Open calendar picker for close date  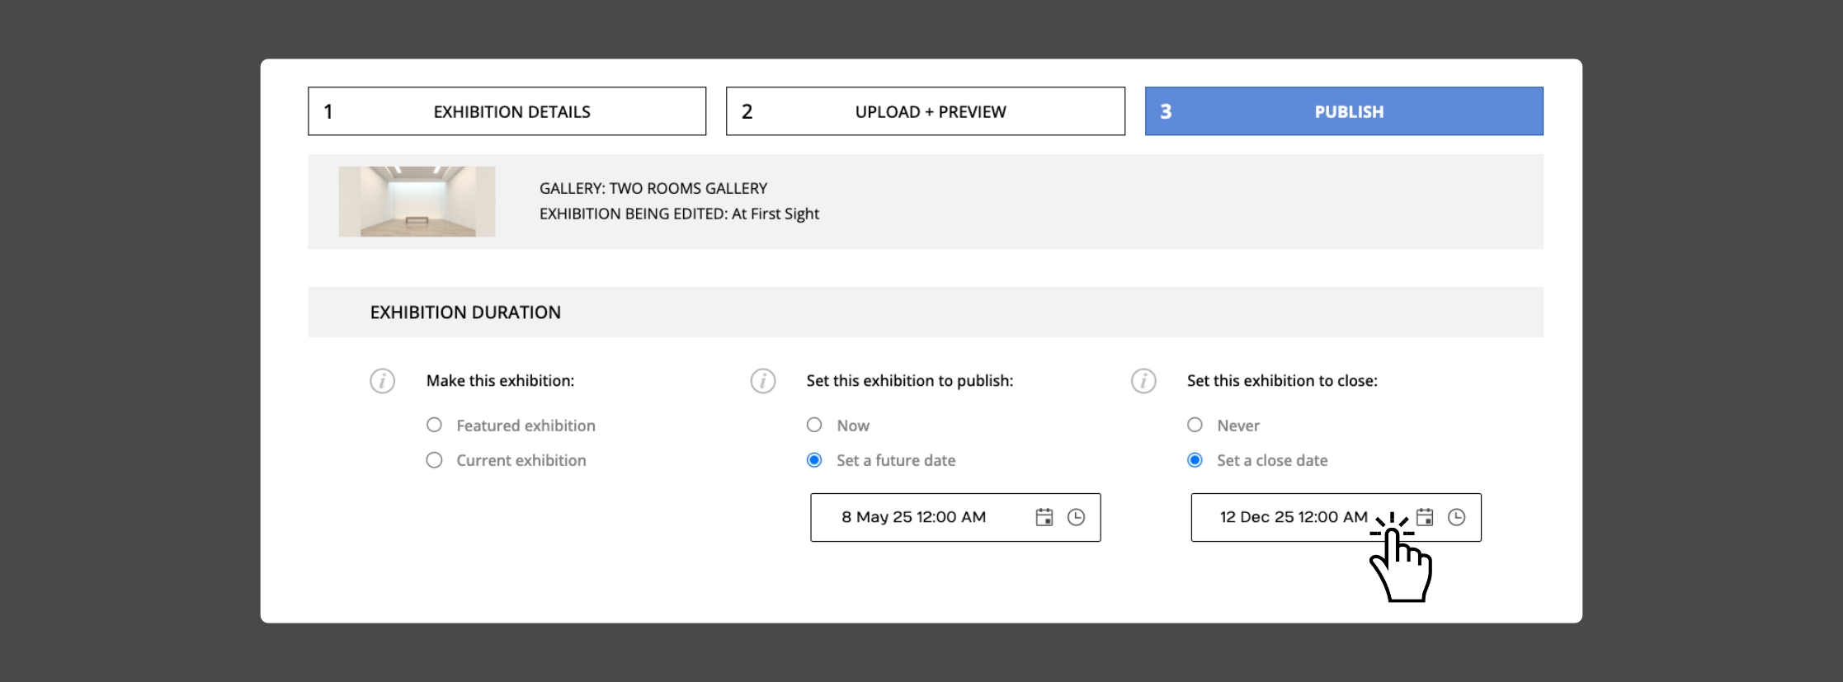click(1425, 517)
